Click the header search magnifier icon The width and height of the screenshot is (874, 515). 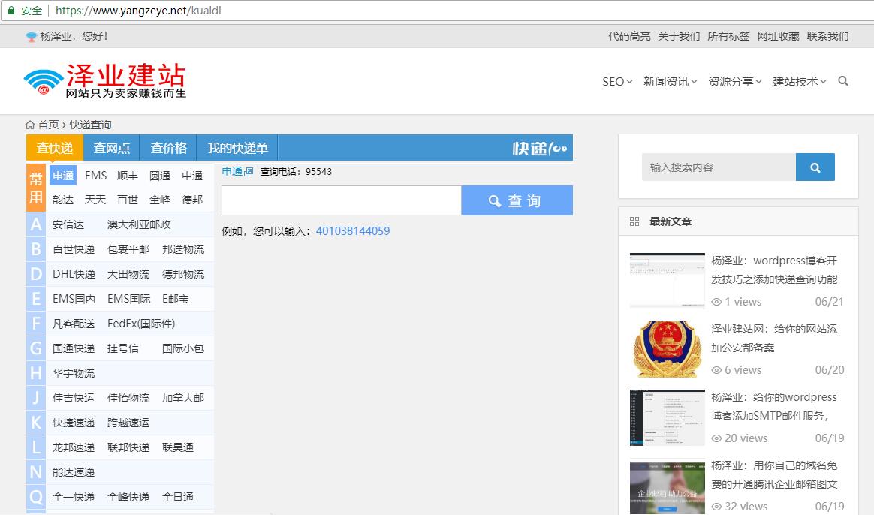(843, 81)
